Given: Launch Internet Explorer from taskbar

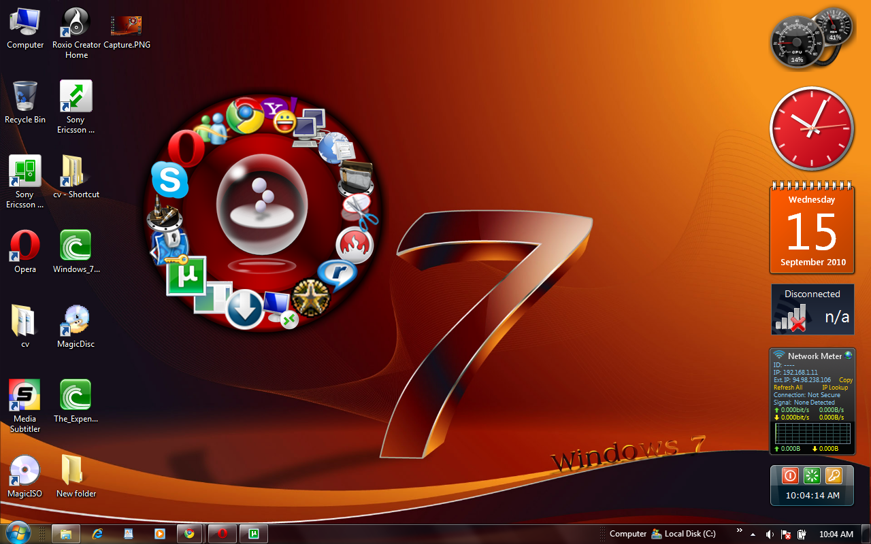Looking at the screenshot, I should (97, 534).
